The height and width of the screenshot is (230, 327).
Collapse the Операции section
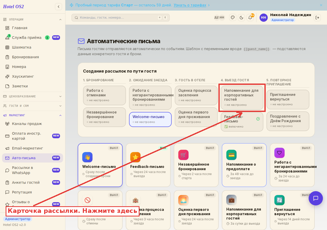point(32,19)
